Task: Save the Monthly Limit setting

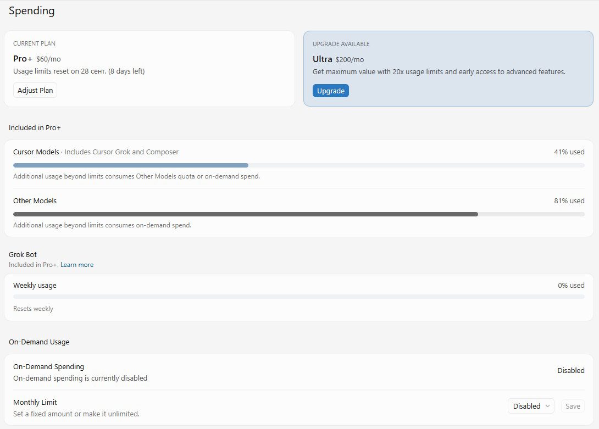Action: [573, 406]
